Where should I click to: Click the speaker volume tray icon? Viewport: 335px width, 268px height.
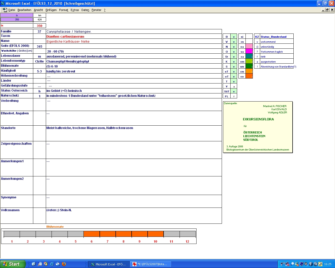click(x=306, y=264)
